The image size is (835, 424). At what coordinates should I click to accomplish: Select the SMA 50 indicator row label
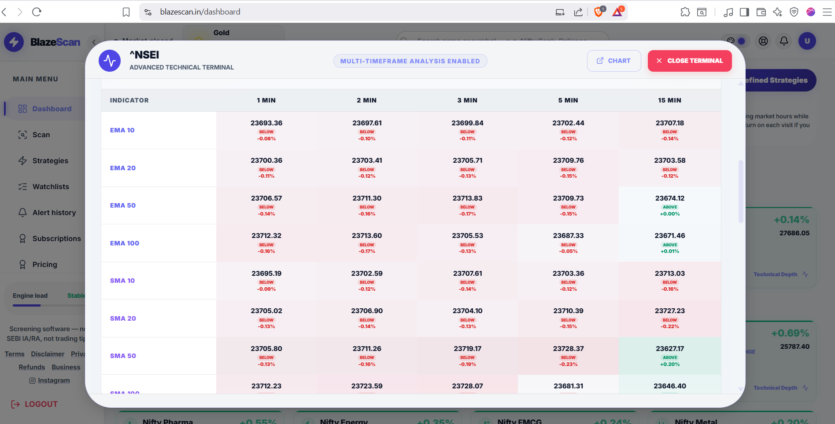123,356
